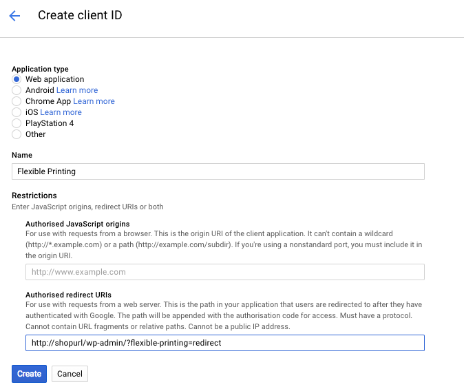The width and height of the screenshot is (464, 389).
Task: Click the Create client ID page title
Action: (x=80, y=15)
